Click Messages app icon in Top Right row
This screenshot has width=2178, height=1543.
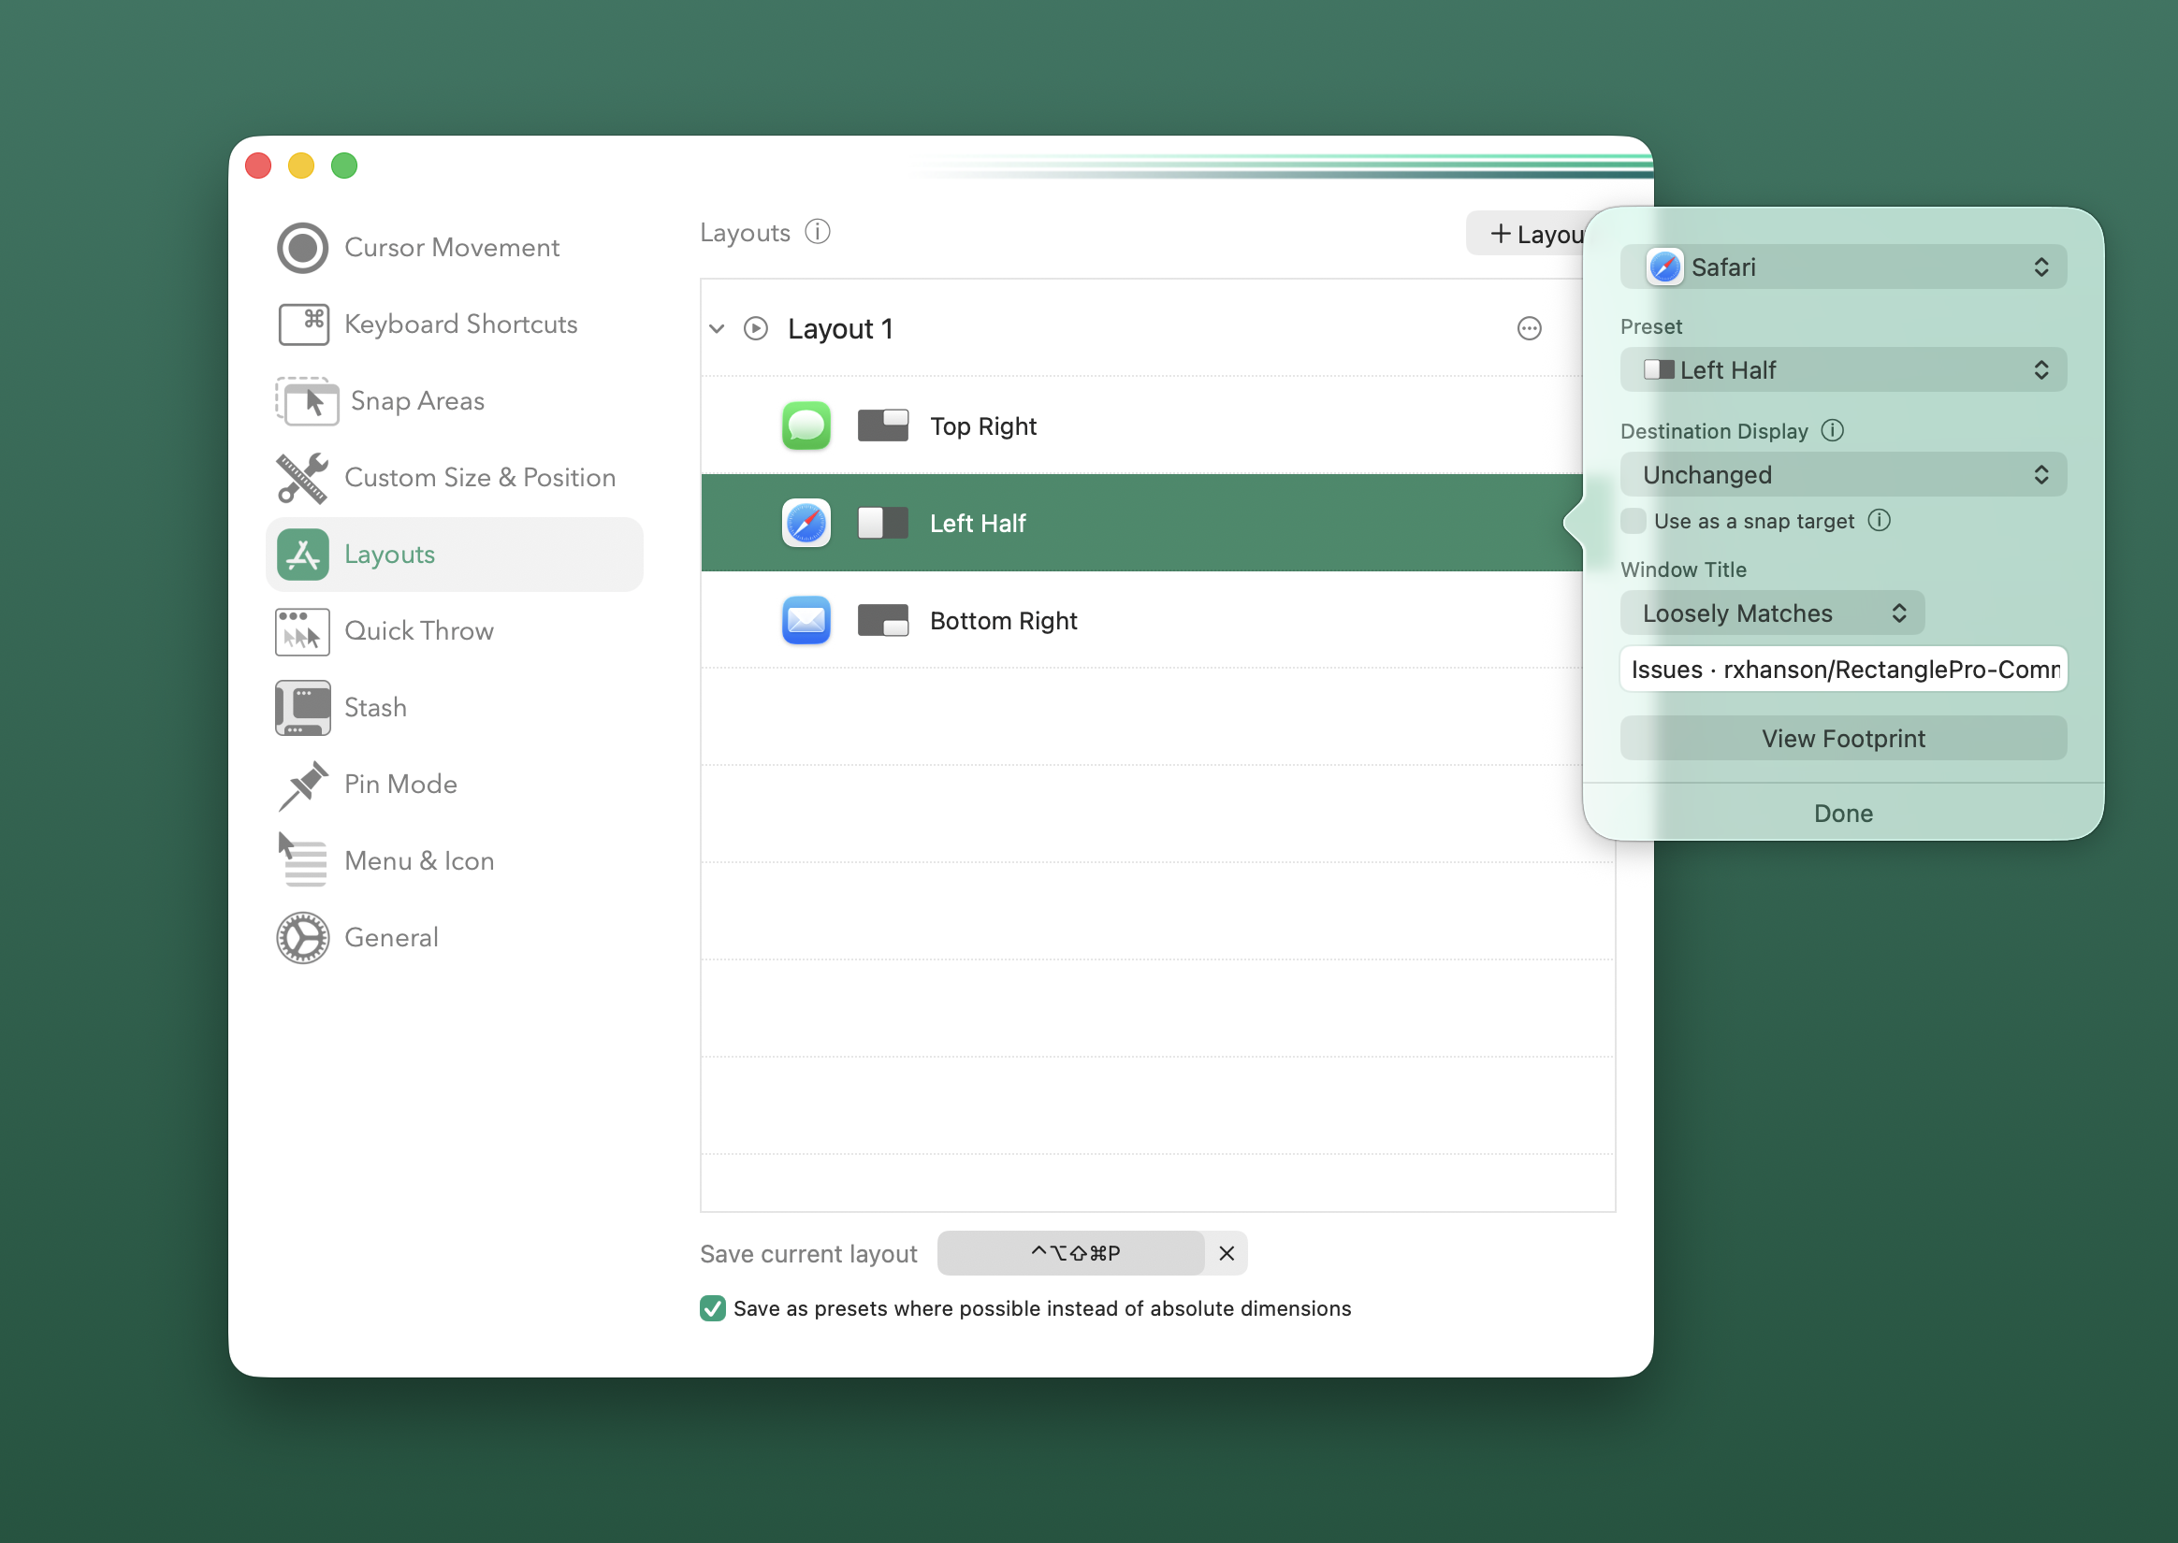point(806,426)
